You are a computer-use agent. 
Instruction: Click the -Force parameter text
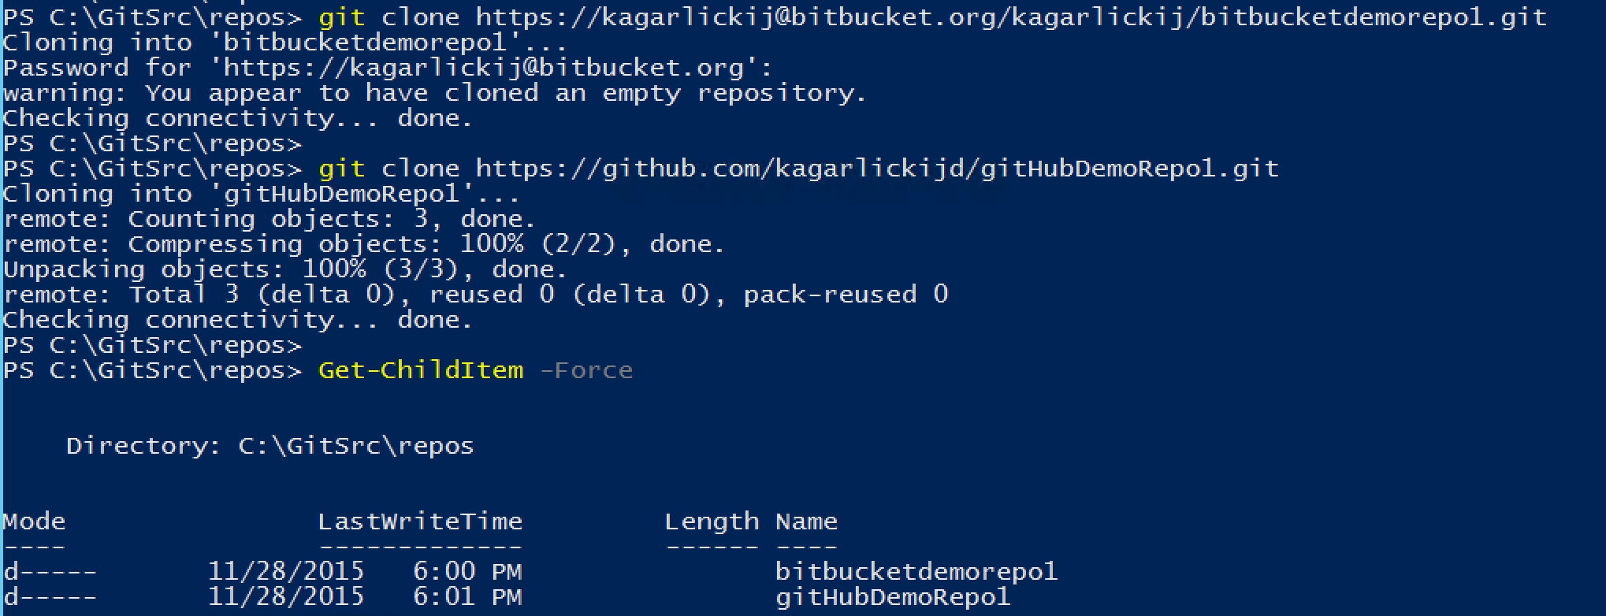[x=586, y=370]
